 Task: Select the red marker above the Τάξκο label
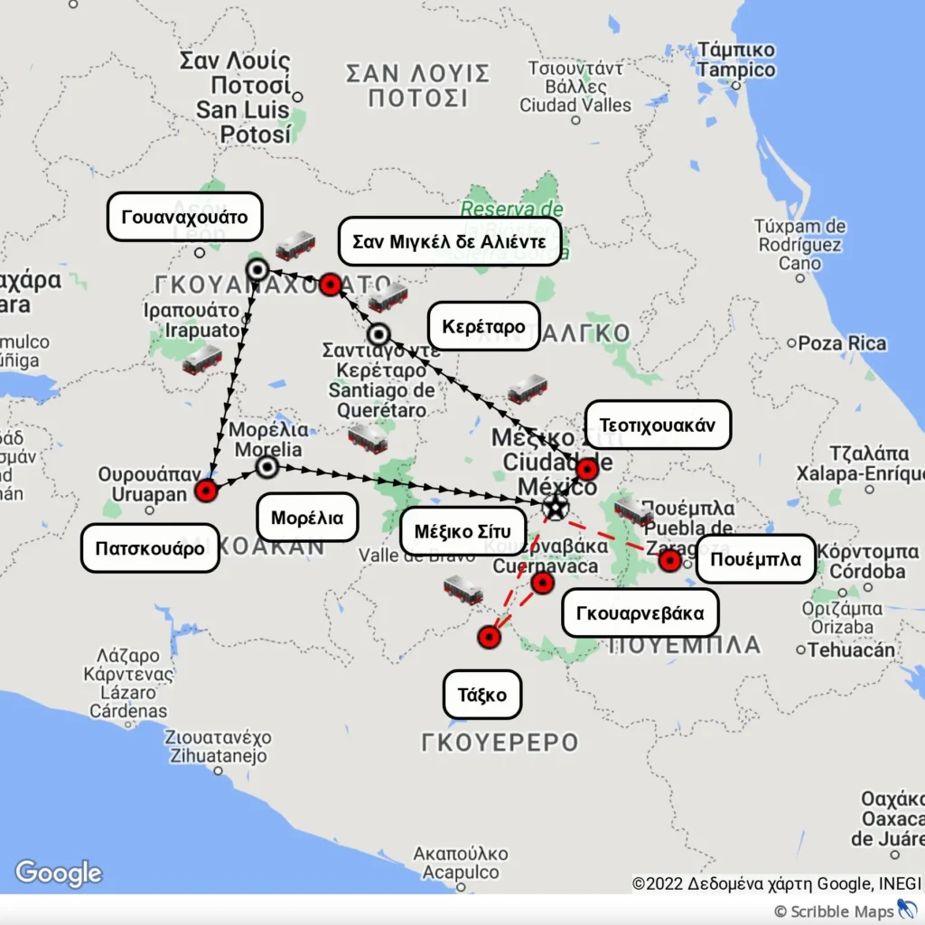pos(489,638)
